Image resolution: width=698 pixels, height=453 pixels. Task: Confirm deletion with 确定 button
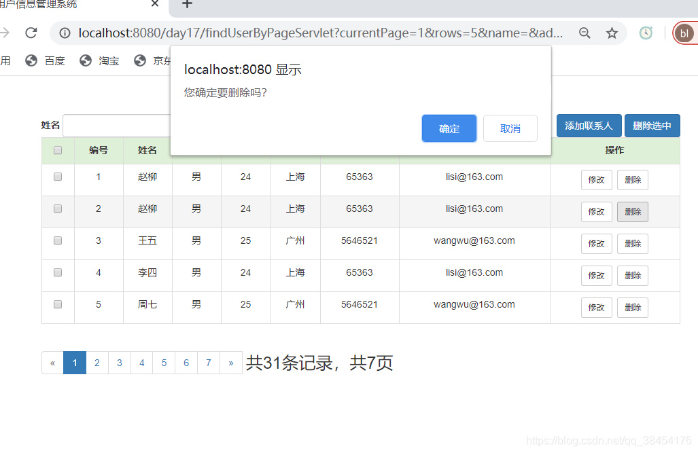(x=449, y=128)
